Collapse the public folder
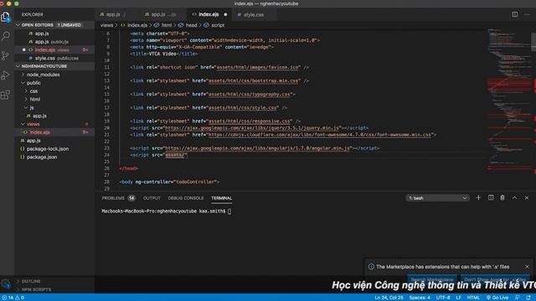 click(x=33, y=83)
